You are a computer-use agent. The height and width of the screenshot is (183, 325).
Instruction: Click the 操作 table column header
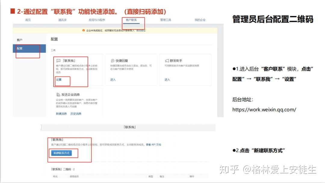pyautogui.click(x=192, y=177)
